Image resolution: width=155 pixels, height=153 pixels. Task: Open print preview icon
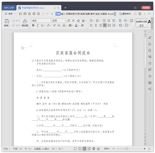[38, 14]
